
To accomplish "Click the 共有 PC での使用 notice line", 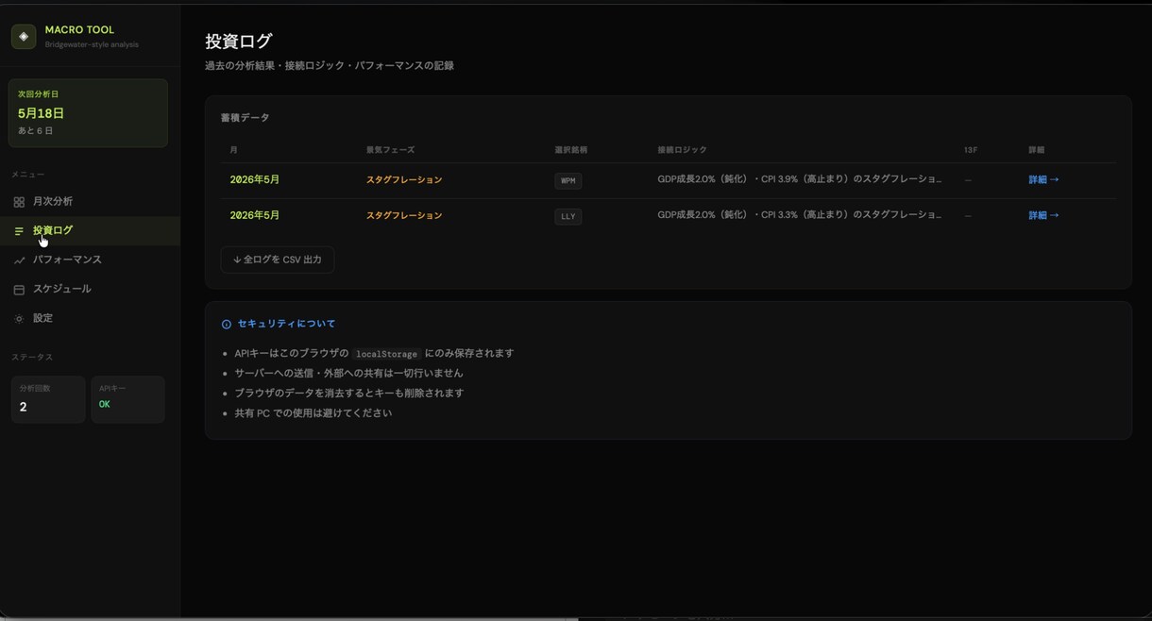I will coord(313,413).
